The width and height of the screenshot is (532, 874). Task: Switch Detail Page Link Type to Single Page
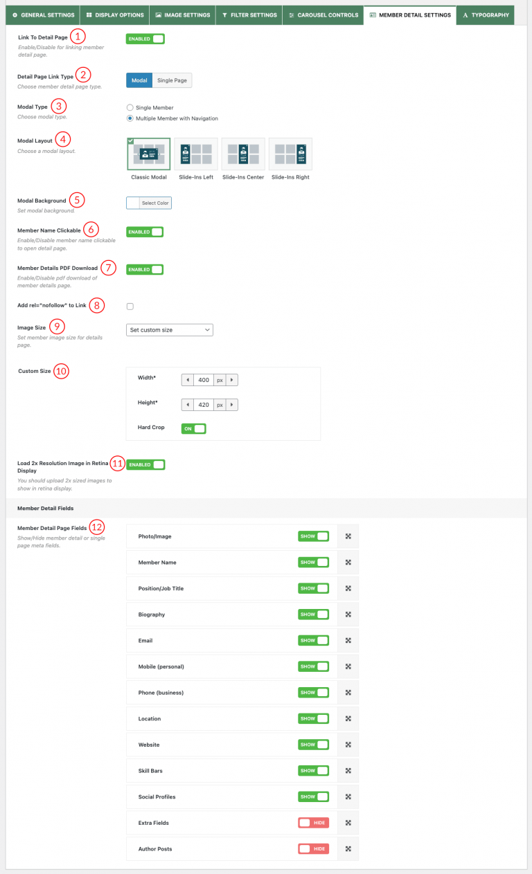pos(172,80)
